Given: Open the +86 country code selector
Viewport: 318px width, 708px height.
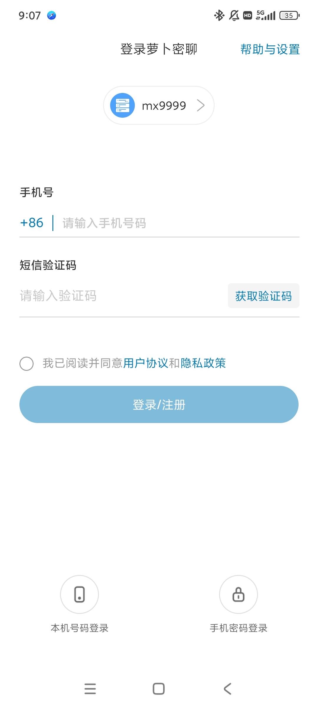Looking at the screenshot, I should pos(32,223).
